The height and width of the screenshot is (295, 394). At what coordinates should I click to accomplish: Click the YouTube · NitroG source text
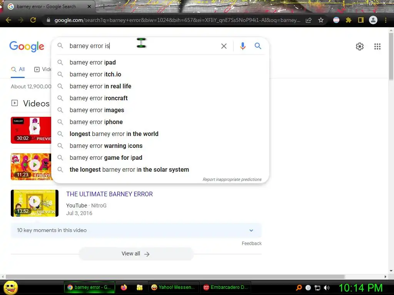(86, 206)
